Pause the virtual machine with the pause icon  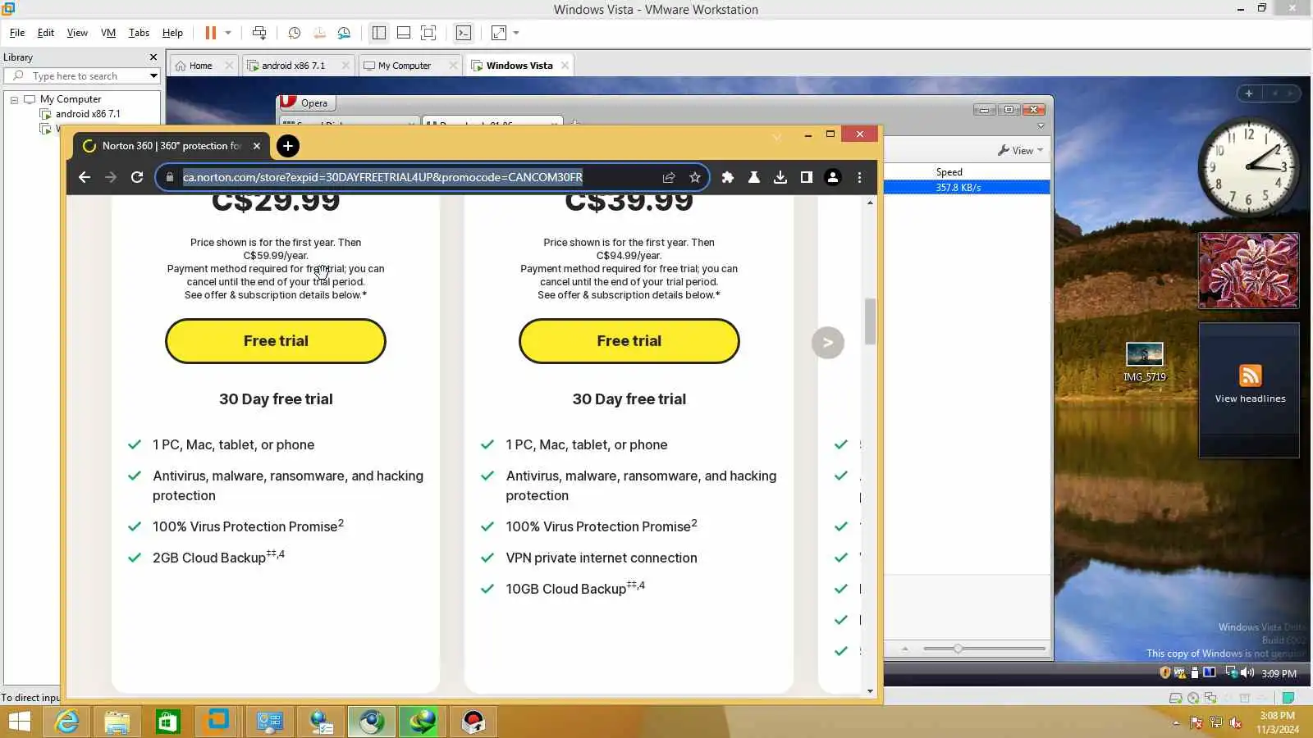pyautogui.click(x=210, y=33)
